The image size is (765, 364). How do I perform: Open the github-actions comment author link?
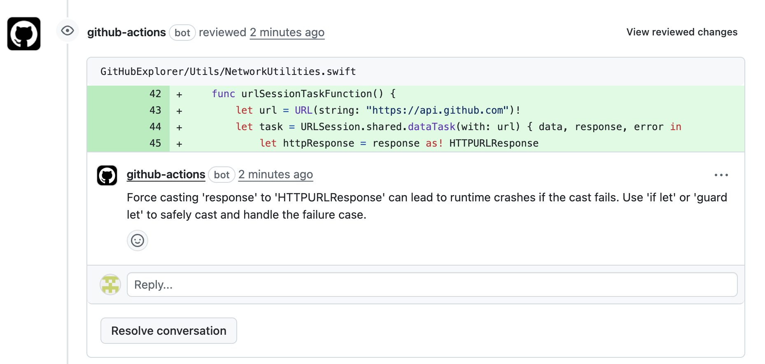click(166, 175)
